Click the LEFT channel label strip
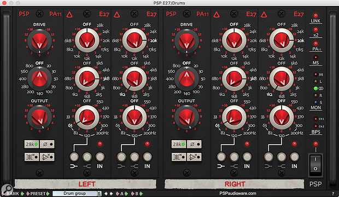 click(x=85, y=184)
